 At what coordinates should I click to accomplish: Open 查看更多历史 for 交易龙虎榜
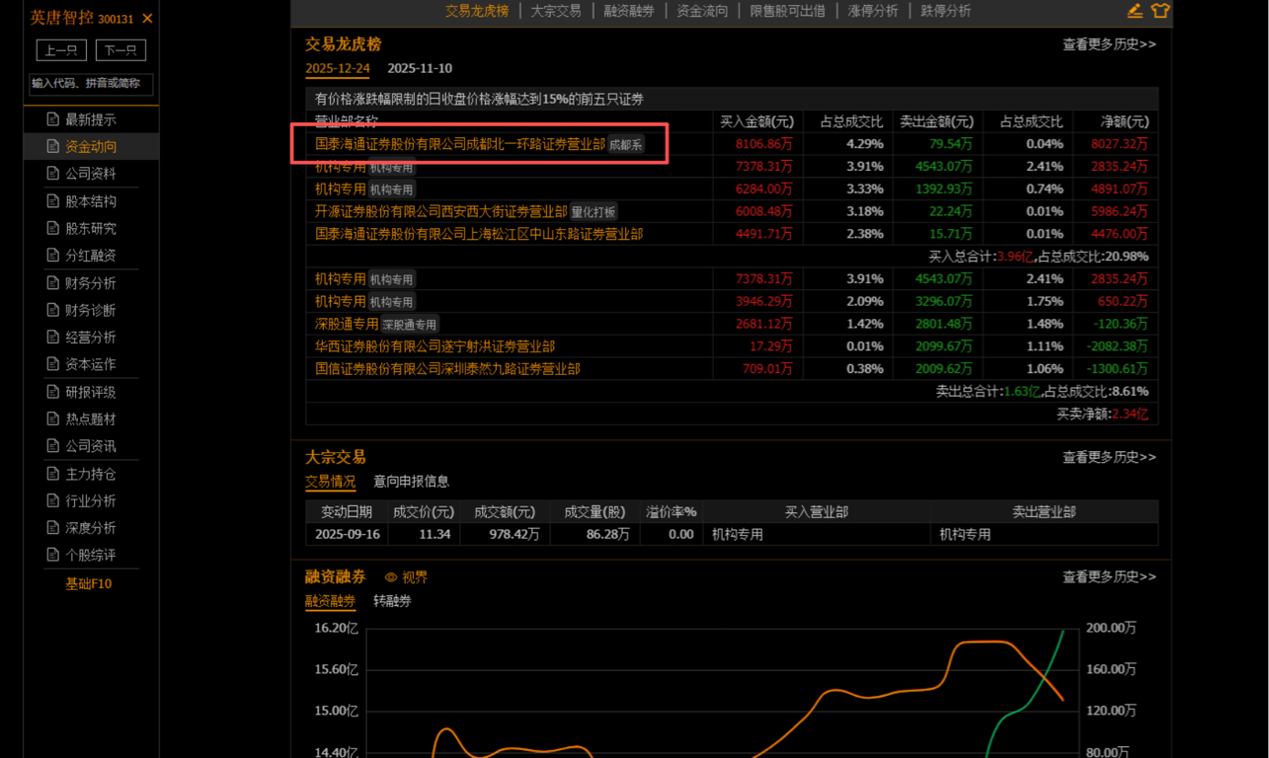pos(1109,44)
